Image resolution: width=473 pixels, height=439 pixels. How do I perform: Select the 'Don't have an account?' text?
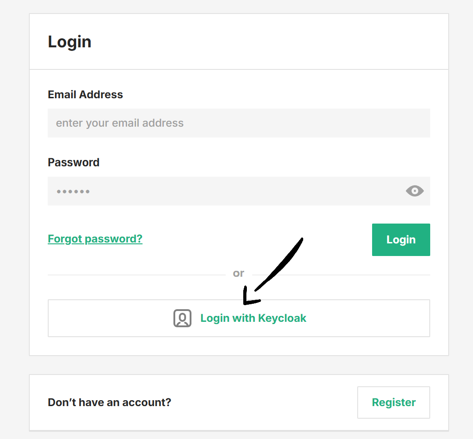point(109,402)
